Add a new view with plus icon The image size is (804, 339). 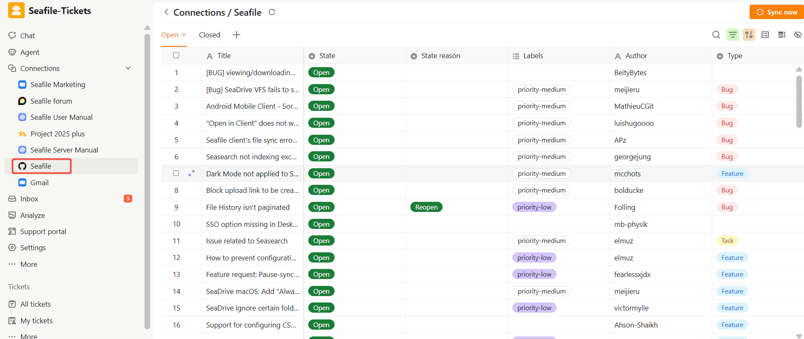[237, 35]
